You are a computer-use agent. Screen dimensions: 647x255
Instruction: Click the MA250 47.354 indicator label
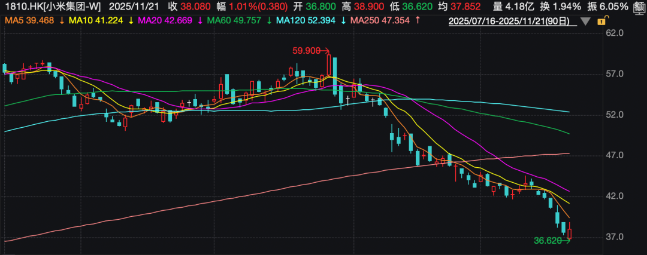[379, 21]
